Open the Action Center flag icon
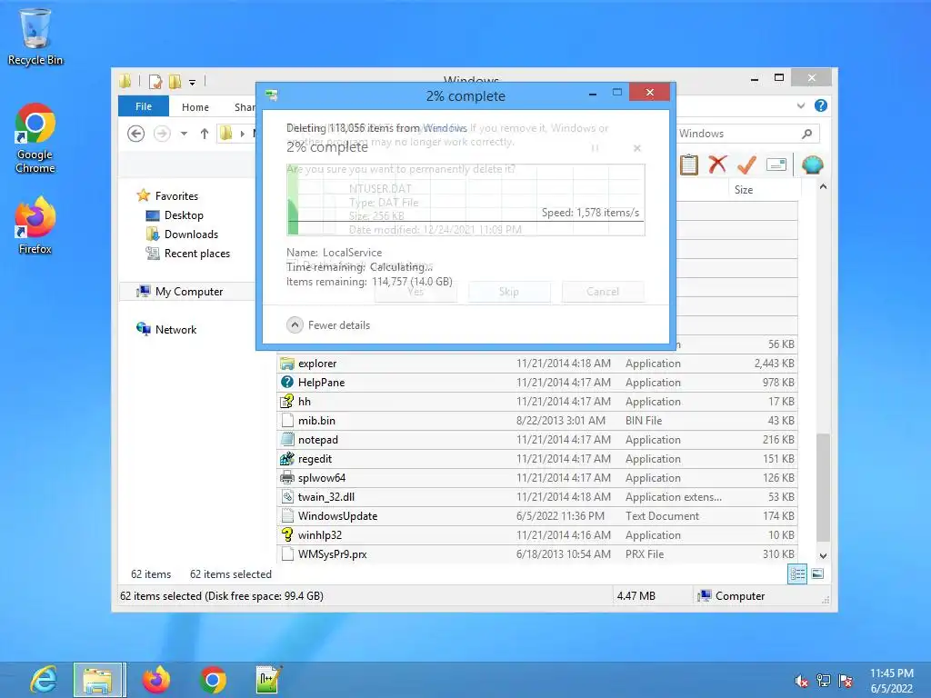This screenshot has width=931, height=698. (846, 681)
